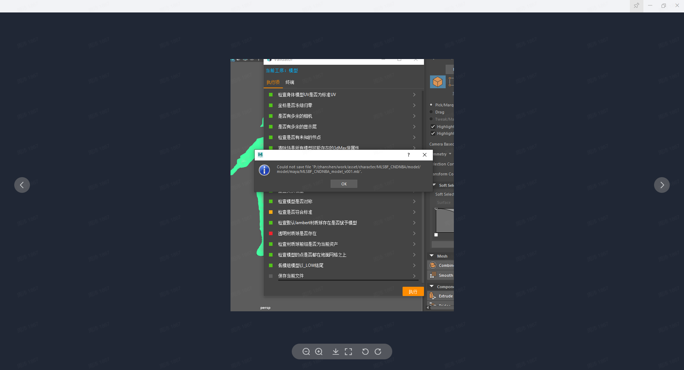The height and width of the screenshot is (370, 684).
Task: Click the Smooth mesh icon
Action: 433,275
